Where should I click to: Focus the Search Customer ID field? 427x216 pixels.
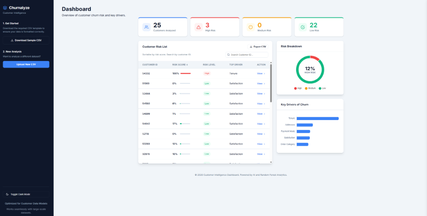coord(247,55)
